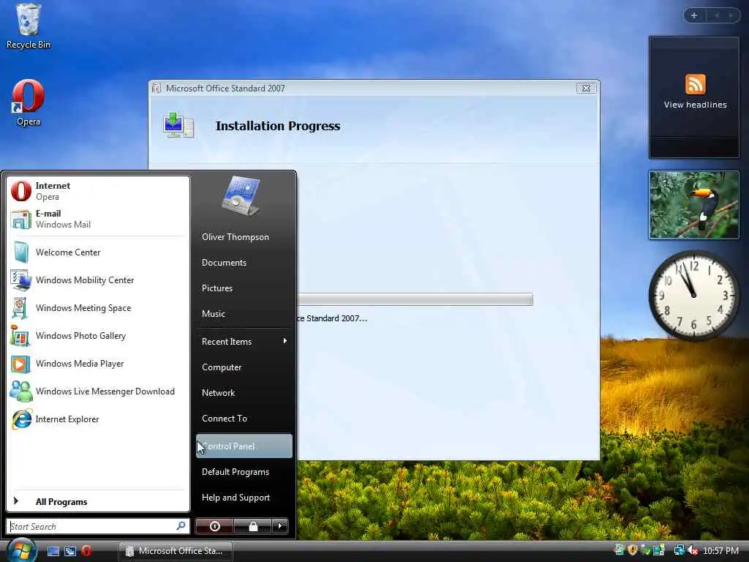Lock the computer with the lock button
The height and width of the screenshot is (562, 749).
point(253,526)
